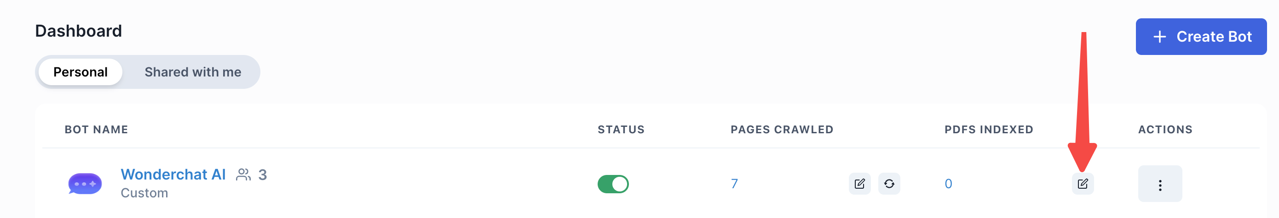Click the PAGES CRAWLED column header

(782, 130)
